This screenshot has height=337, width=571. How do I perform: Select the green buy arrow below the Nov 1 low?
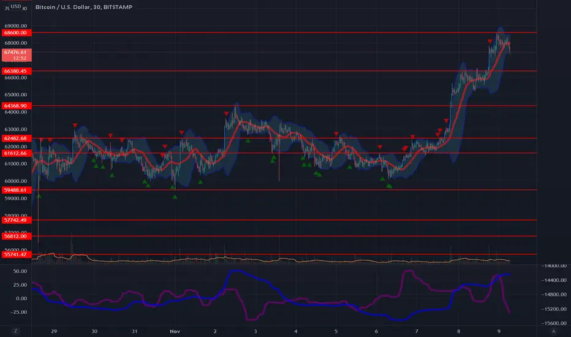(175, 197)
